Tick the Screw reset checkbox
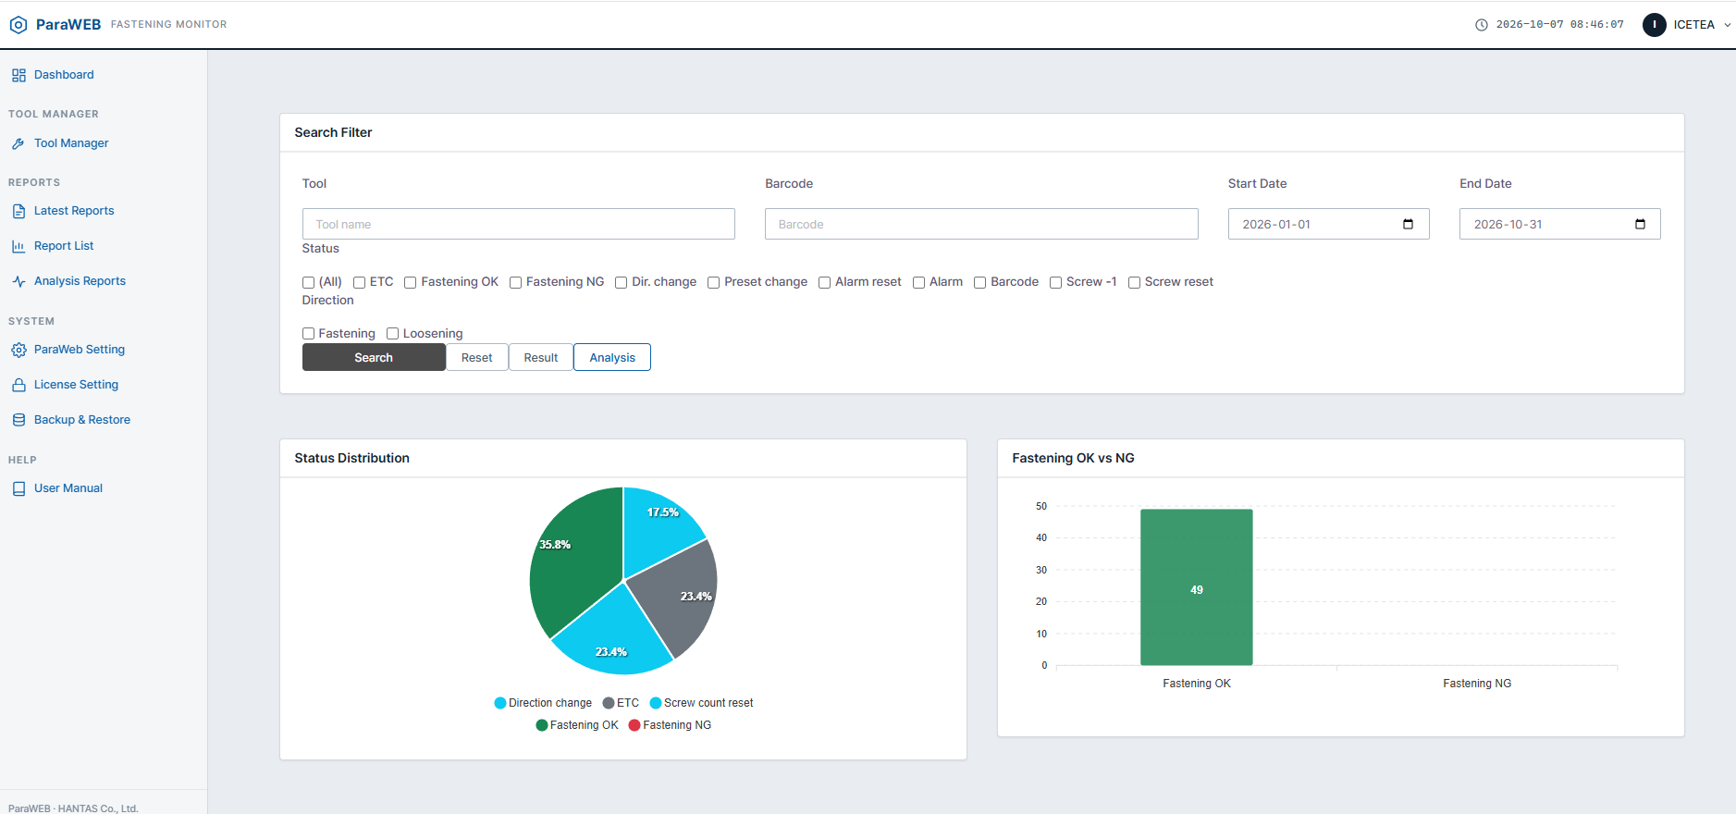 point(1135,282)
